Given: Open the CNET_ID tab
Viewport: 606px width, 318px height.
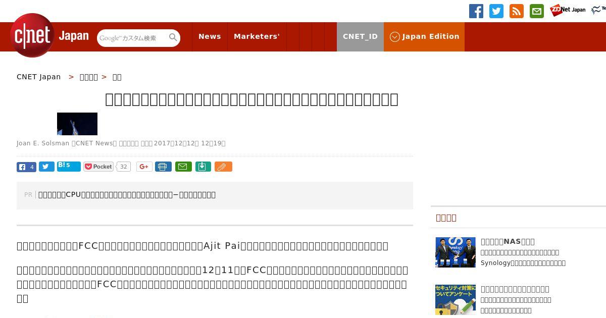Looking at the screenshot, I should [360, 36].
